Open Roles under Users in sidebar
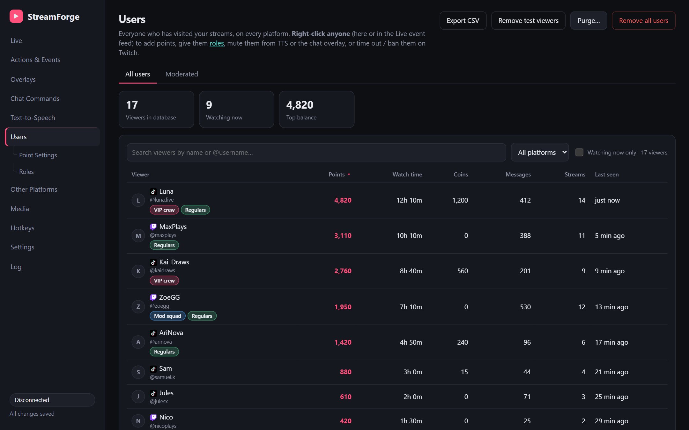Image resolution: width=689 pixels, height=430 pixels. pyautogui.click(x=26, y=172)
